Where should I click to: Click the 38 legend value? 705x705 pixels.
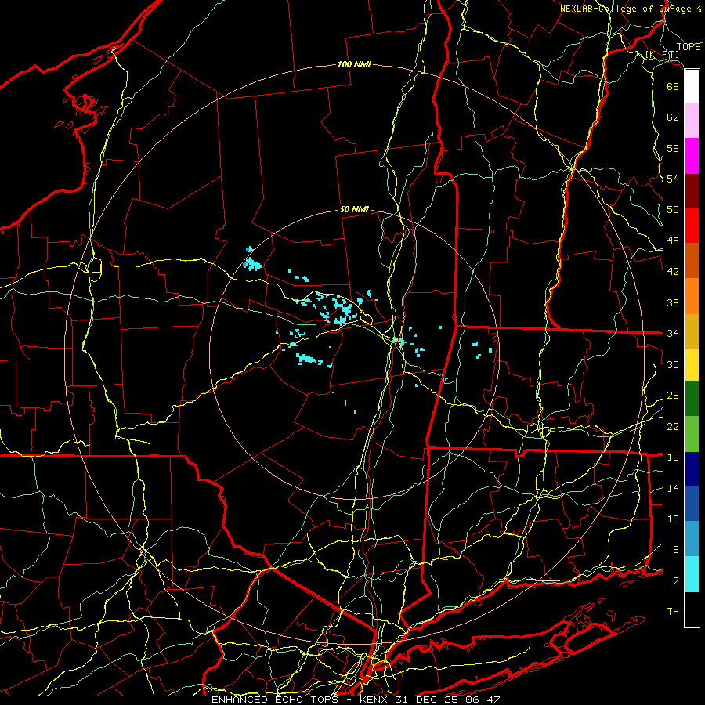673,302
